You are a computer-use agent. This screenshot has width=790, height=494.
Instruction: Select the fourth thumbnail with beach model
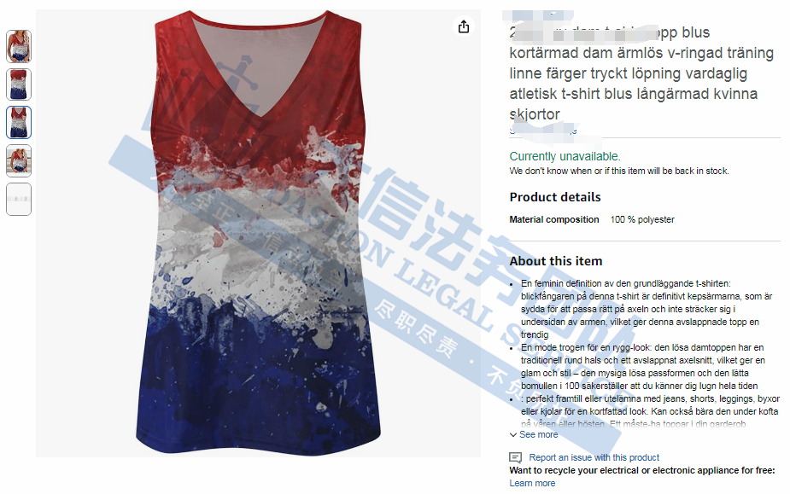click(x=19, y=161)
